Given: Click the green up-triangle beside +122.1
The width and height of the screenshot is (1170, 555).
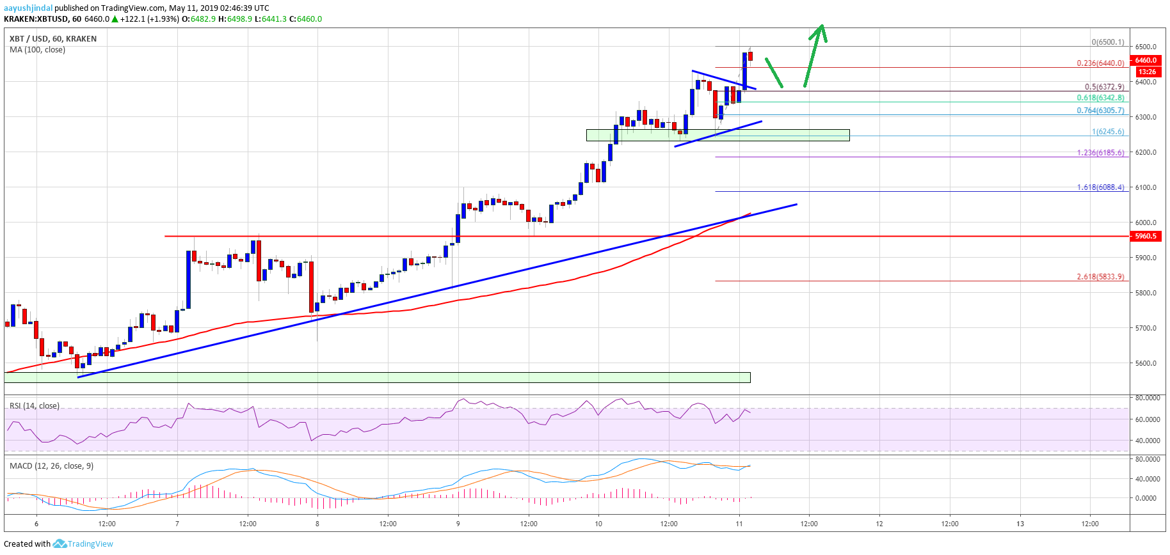Looking at the screenshot, I should click(115, 19).
